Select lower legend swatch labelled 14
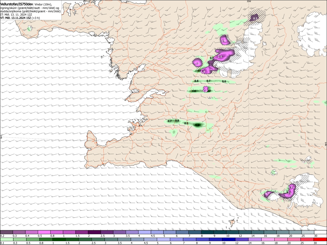327x245 pixels. 254,240
